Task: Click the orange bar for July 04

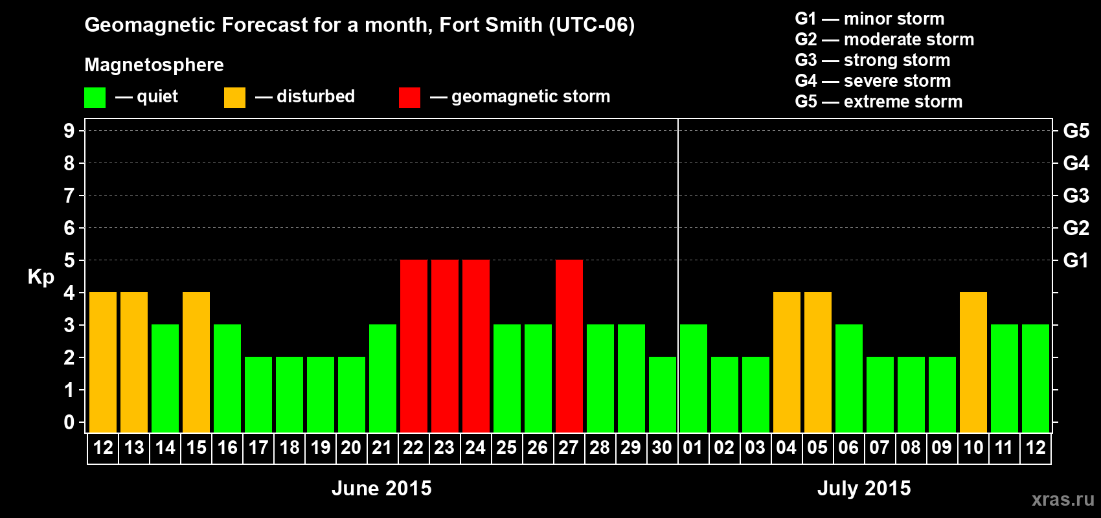Action: [x=787, y=363]
